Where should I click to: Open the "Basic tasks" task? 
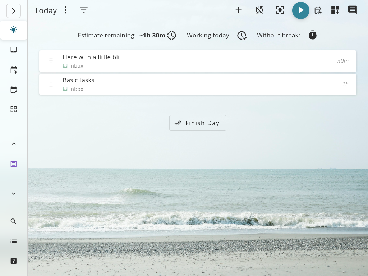tap(78, 80)
